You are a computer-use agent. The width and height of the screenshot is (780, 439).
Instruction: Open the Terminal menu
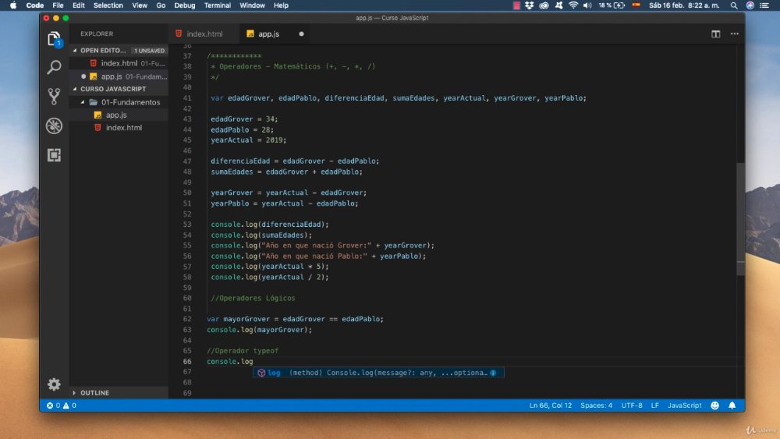[x=218, y=5]
